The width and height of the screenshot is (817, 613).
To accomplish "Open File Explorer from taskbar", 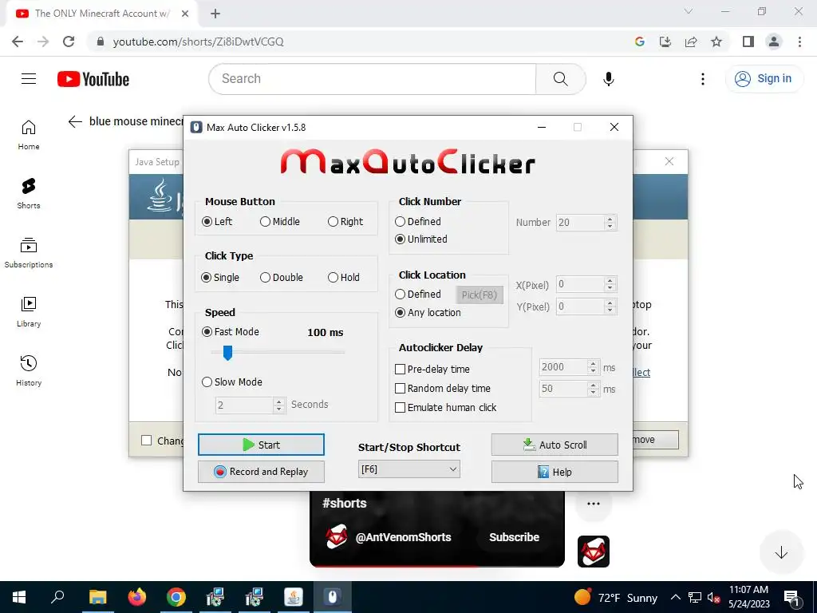I will click(97, 597).
